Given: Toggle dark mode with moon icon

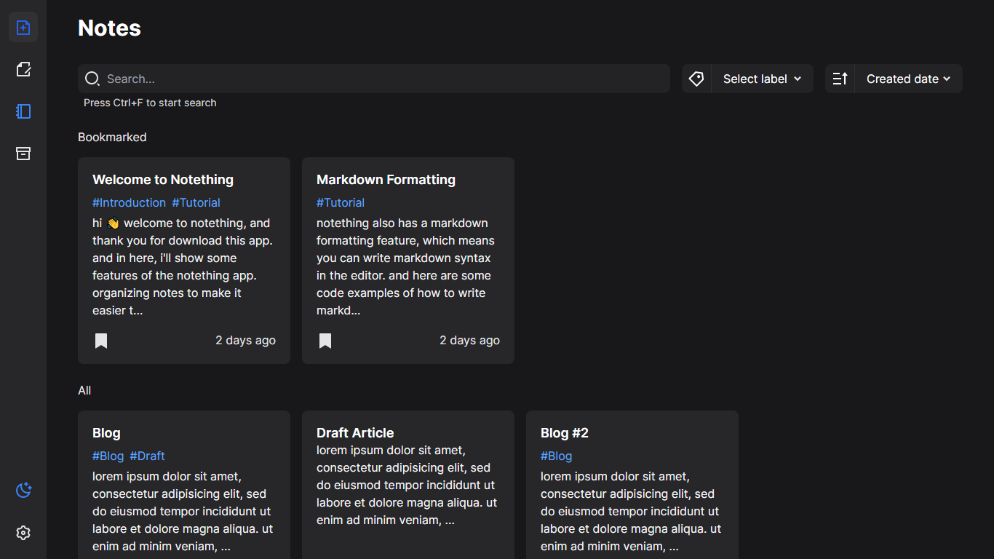Looking at the screenshot, I should point(23,491).
